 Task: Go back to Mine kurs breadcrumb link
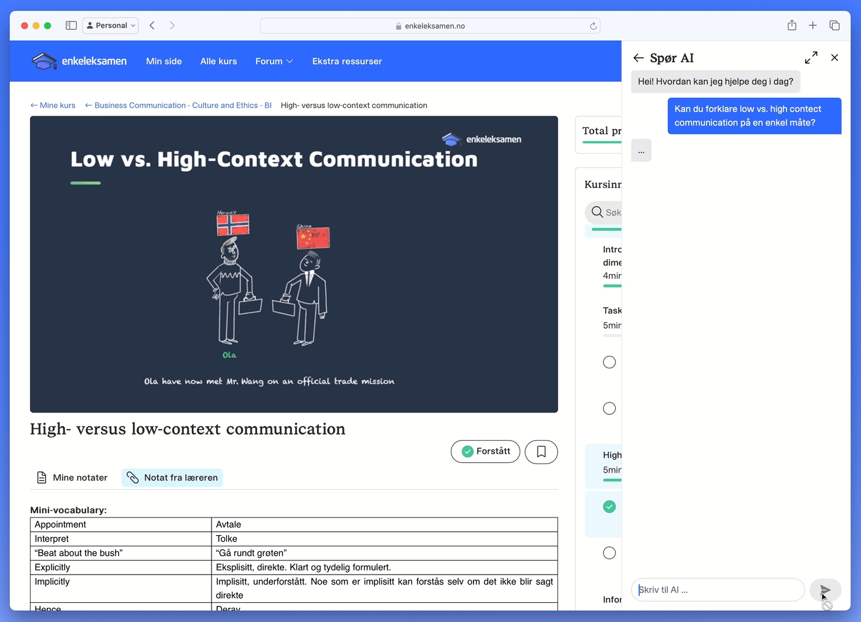click(54, 106)
